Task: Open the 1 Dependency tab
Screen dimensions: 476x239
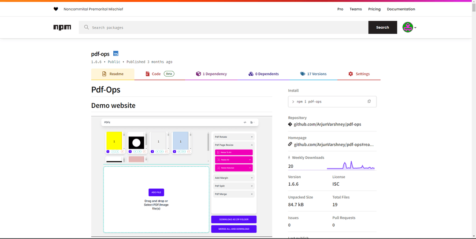Action: pos(211,74)
